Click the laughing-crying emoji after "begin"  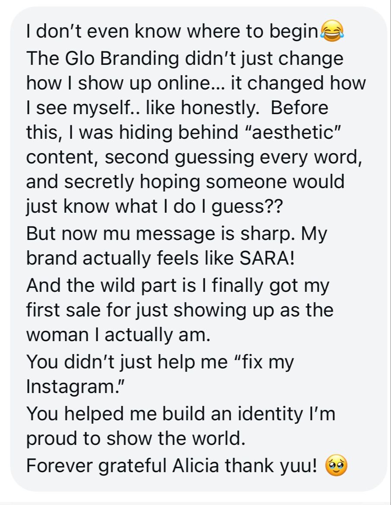[x=332, y=31]
